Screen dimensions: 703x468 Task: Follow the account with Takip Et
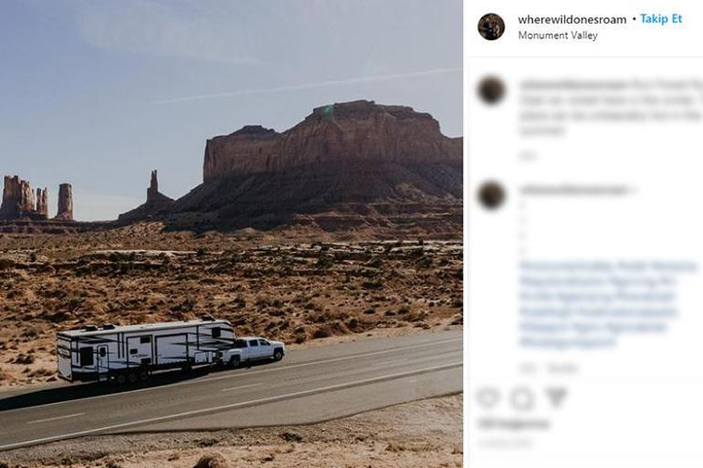pos(661,19)
